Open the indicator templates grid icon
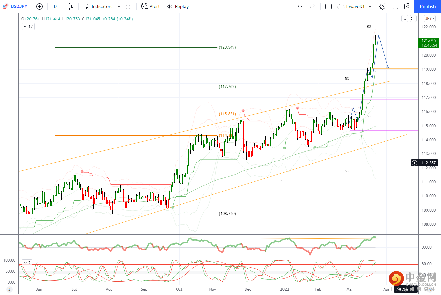The height and width of the screenshot is (295, 441). pos(129,6)
